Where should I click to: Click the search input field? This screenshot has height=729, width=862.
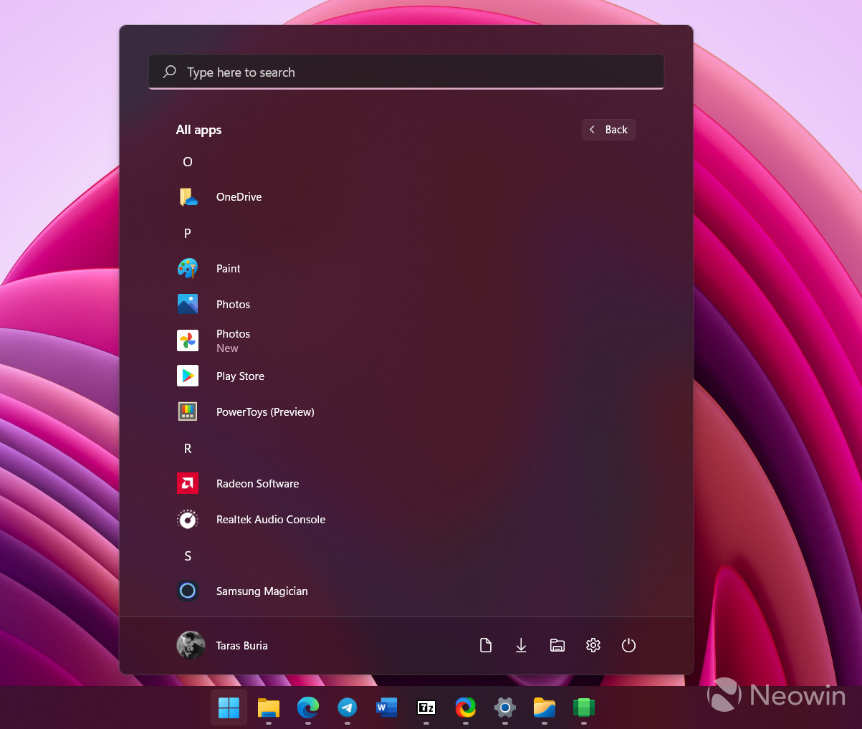coord(406,72)
